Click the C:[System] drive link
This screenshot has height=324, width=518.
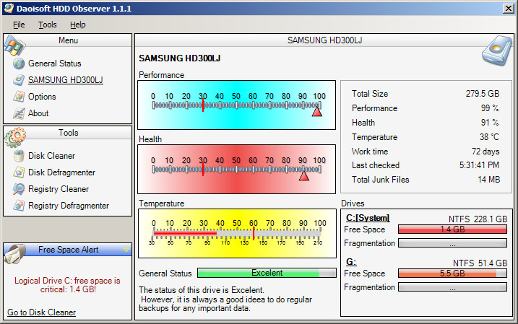[x=368, y=218]
